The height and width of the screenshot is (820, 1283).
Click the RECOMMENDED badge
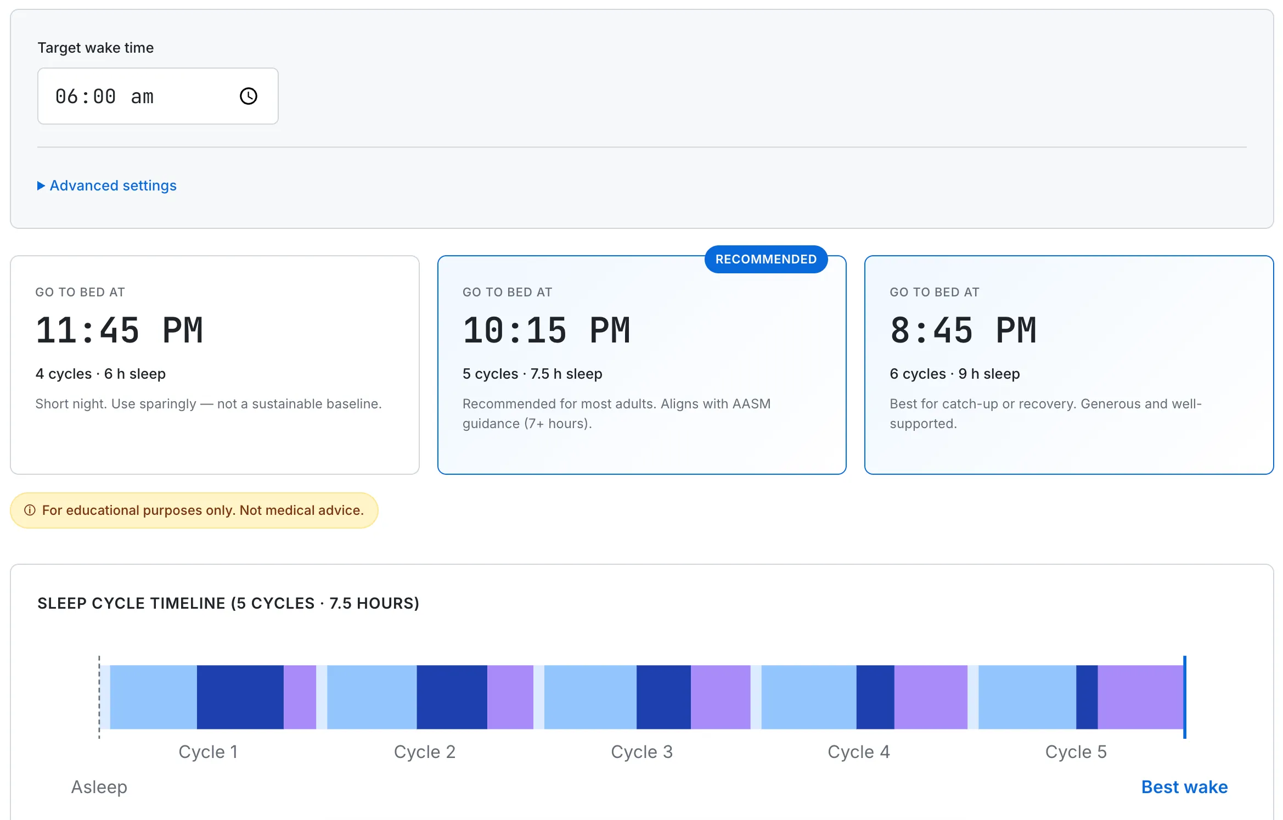[766, 259]
